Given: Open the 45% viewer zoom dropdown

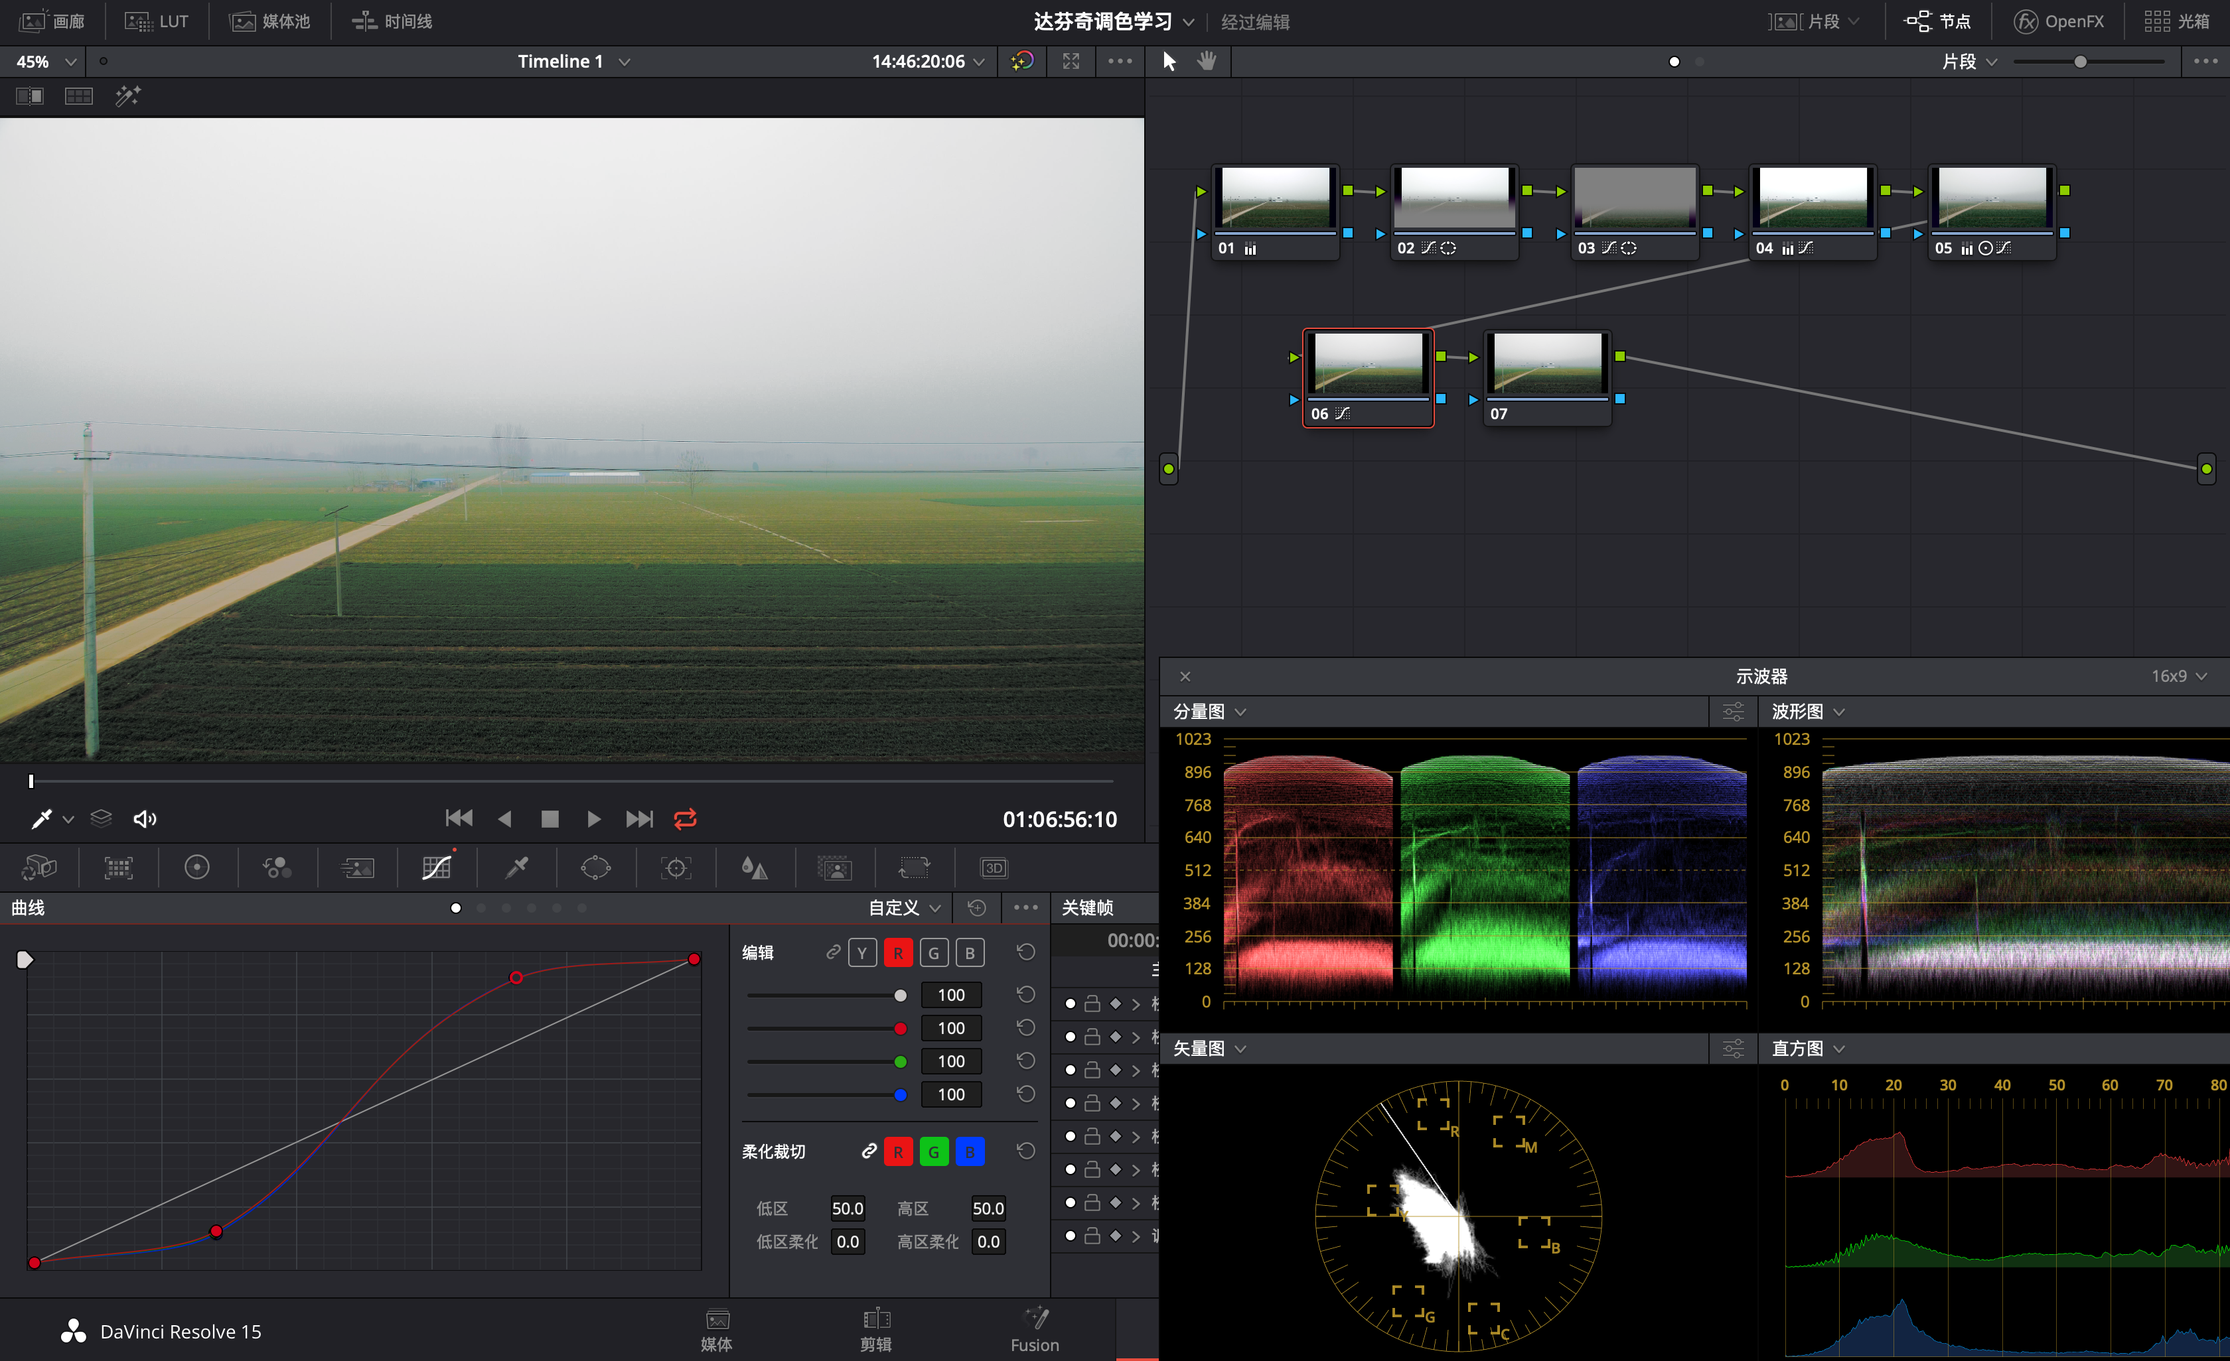Looking at the screenshot, I should click(46, 62).
